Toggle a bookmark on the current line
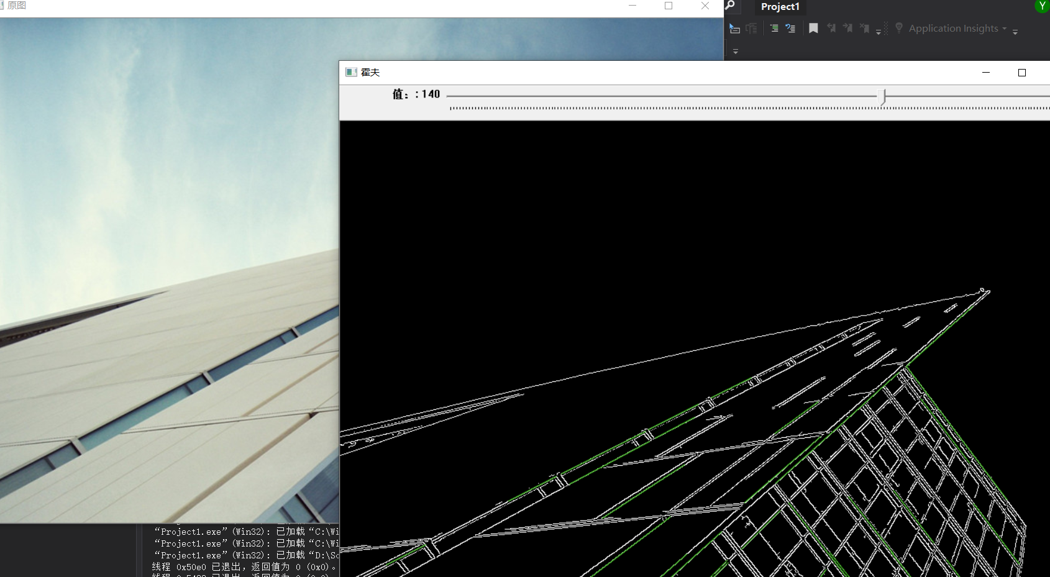 point(813,29)
